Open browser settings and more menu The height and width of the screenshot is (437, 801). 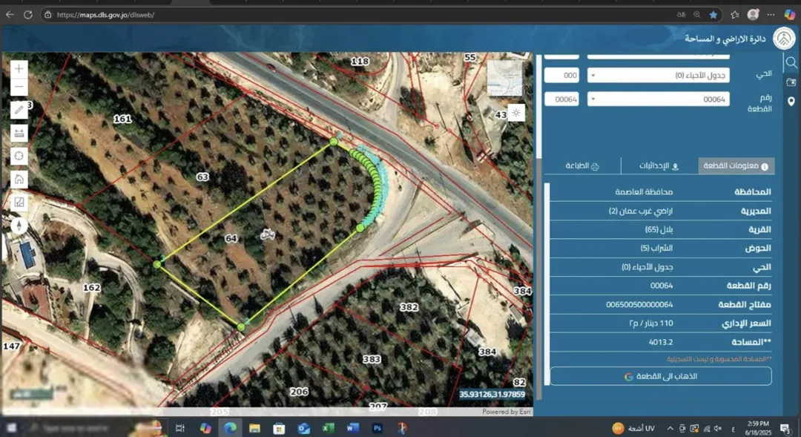tap(771, 15)
